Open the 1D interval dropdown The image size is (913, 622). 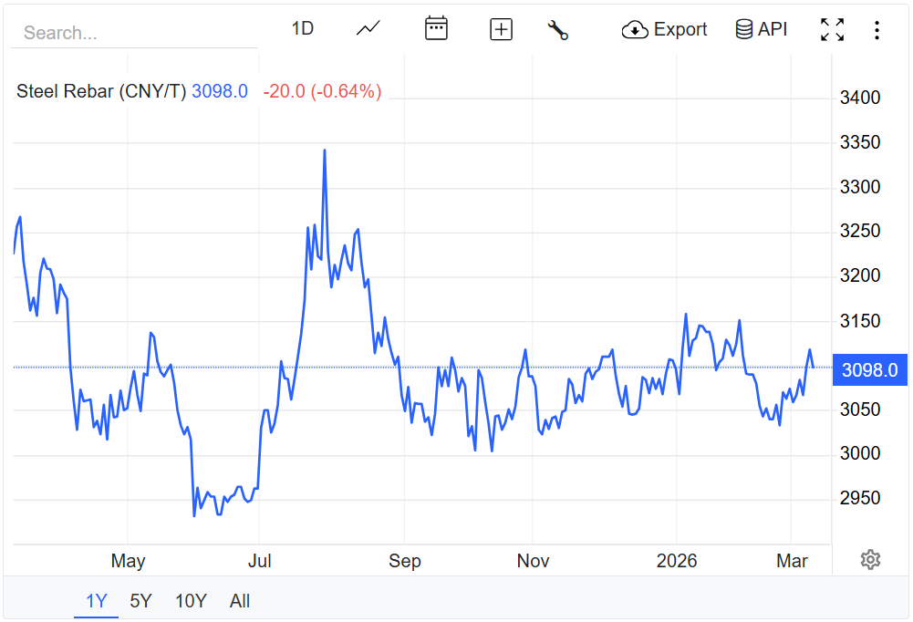[302, 29]
